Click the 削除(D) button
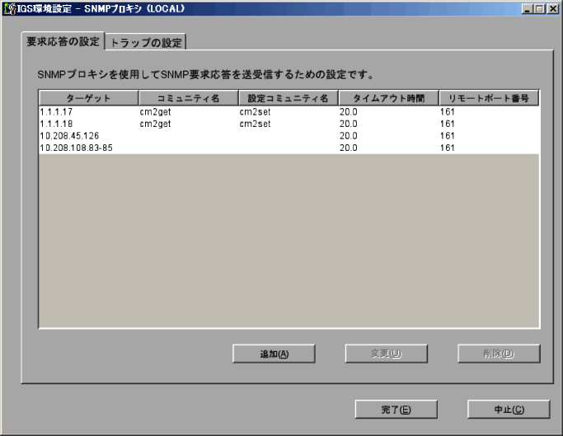The width and height of the screenshot is (563, 436). coord(499,354)
